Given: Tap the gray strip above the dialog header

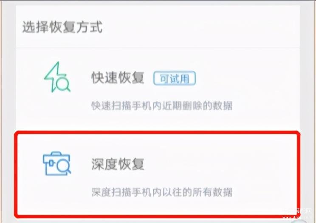Looking at the screenshot, I should pyautogui.click(x=158, y=3).
